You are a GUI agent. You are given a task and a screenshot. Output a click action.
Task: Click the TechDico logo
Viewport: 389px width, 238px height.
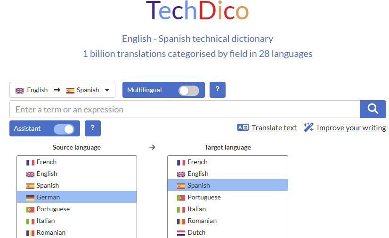[x=197, y=11]
